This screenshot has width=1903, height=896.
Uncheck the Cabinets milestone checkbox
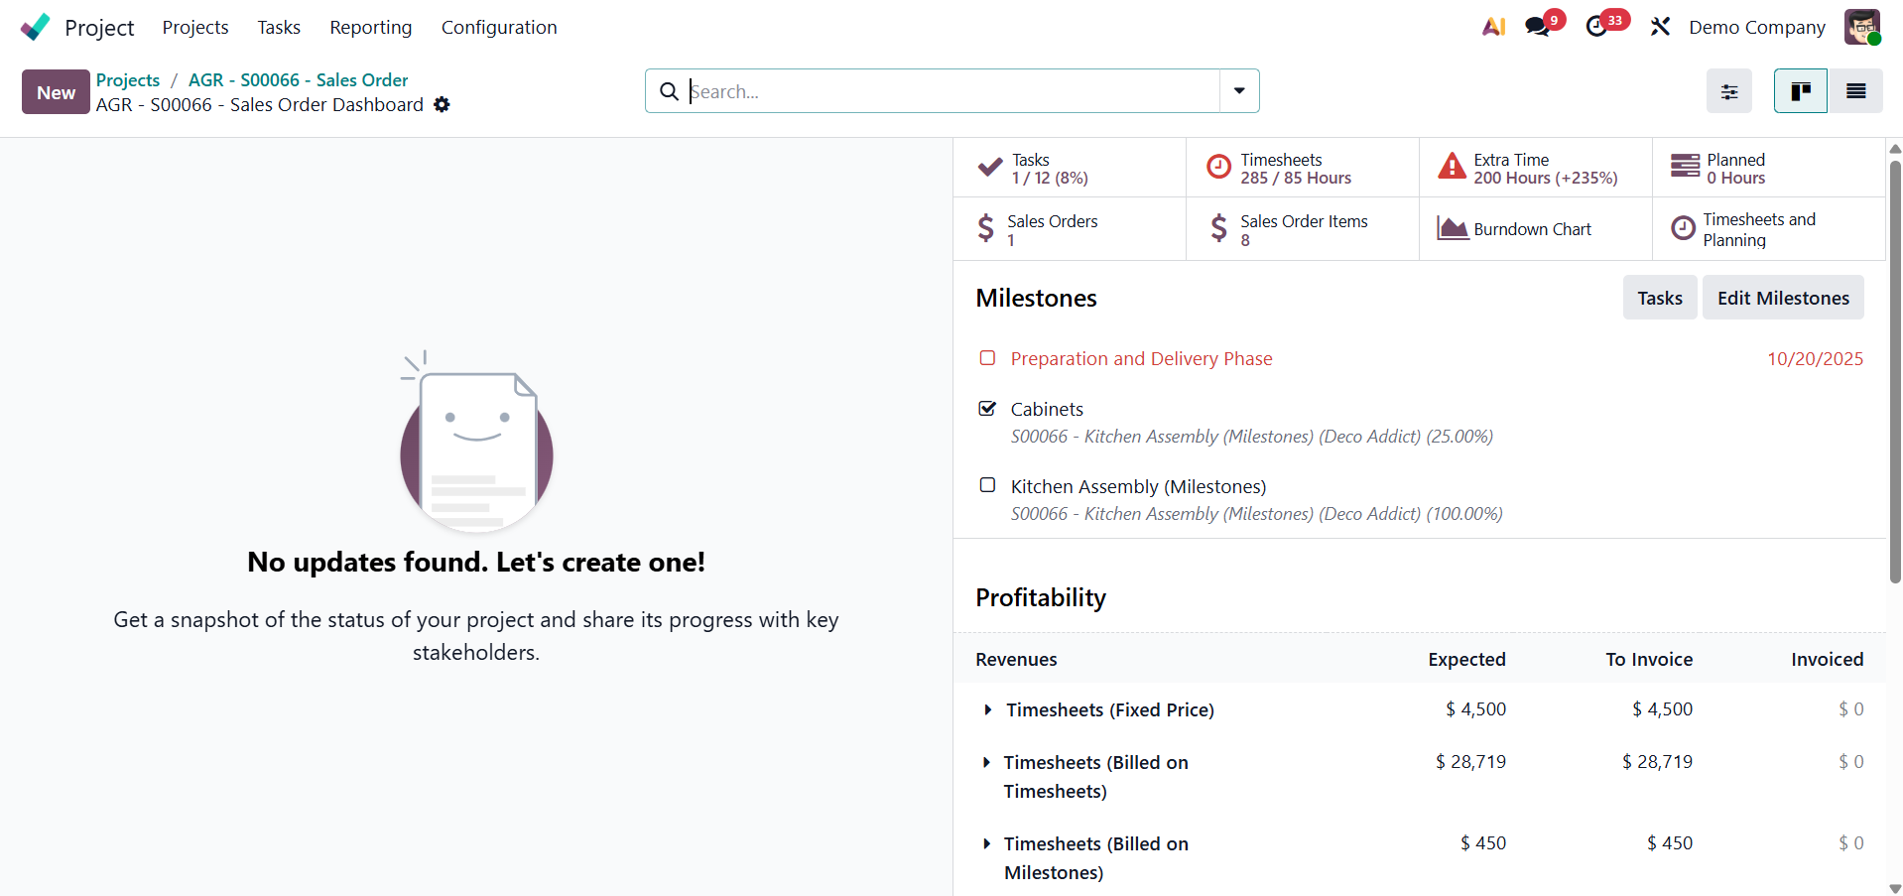click(987, 409)
